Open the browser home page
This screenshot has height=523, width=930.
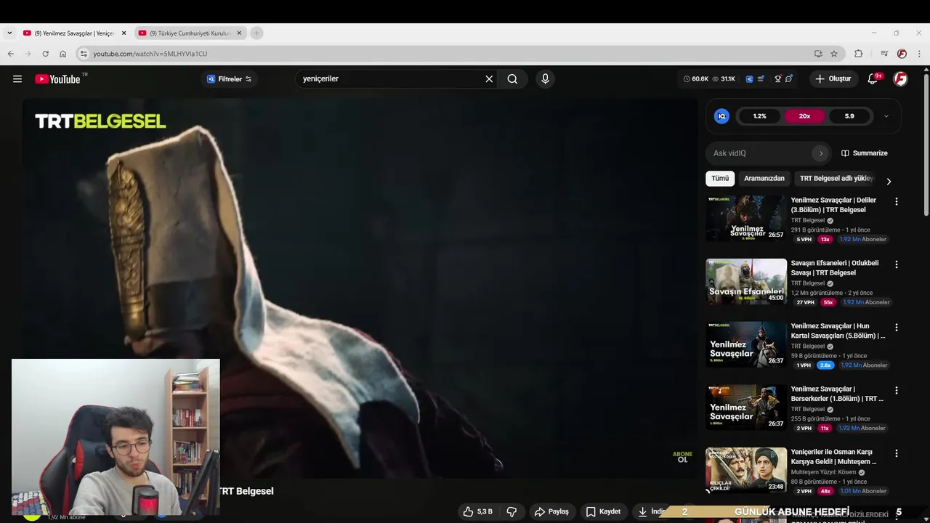tap(63, 54)
